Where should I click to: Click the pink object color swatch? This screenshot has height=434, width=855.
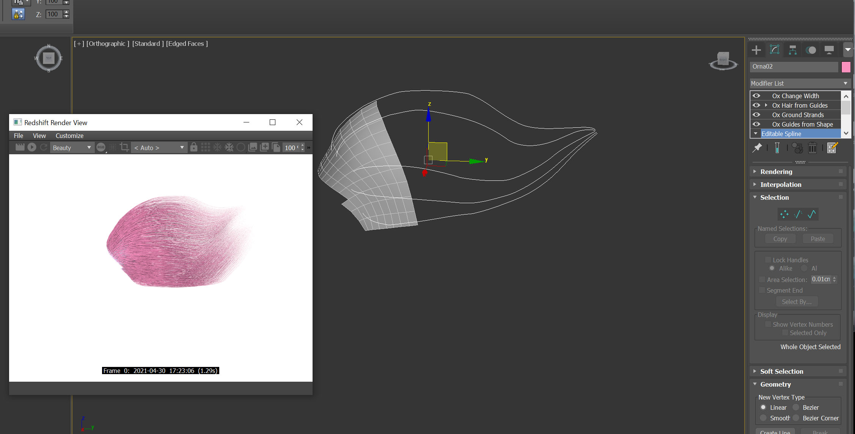(x=846, y=67)
